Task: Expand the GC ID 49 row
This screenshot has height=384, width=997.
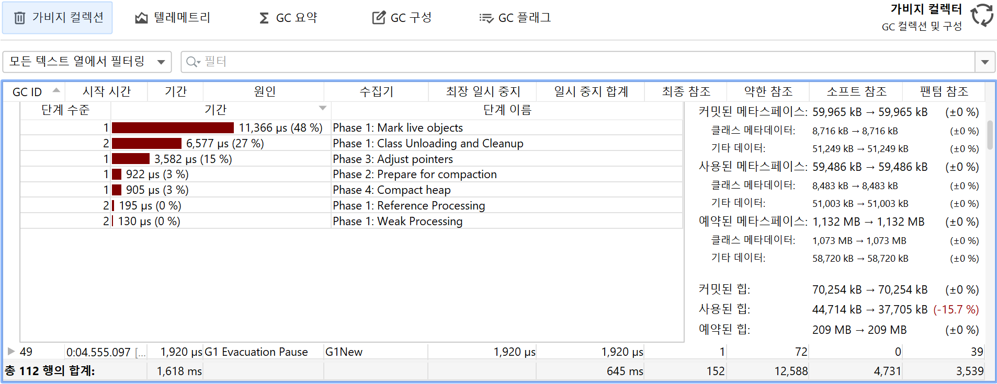Action: pos(11,352)
